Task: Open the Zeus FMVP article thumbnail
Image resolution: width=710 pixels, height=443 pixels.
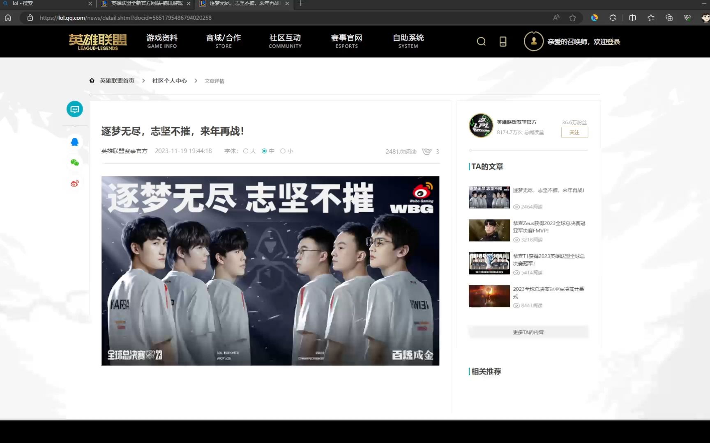Action: (489, 230)
